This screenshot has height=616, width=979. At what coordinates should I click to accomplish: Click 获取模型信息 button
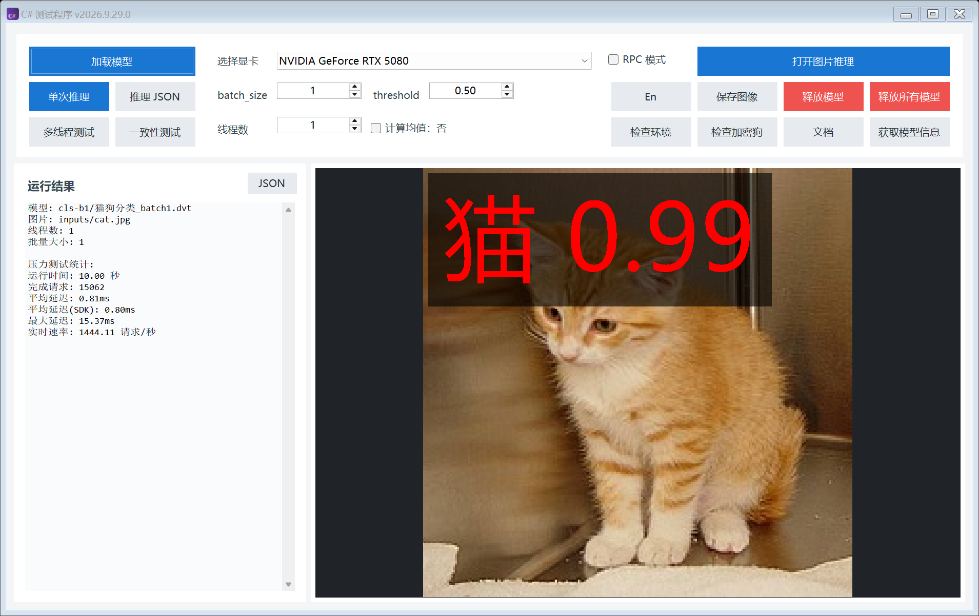coord(909,132)
